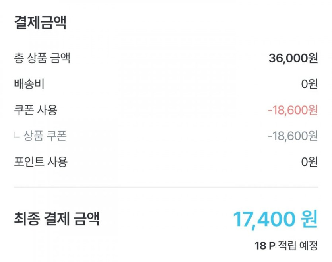This screenshot has width=332, height=262.
Task: Click the gray -18,600원 product coupon amount
Action: pos(293,136)
